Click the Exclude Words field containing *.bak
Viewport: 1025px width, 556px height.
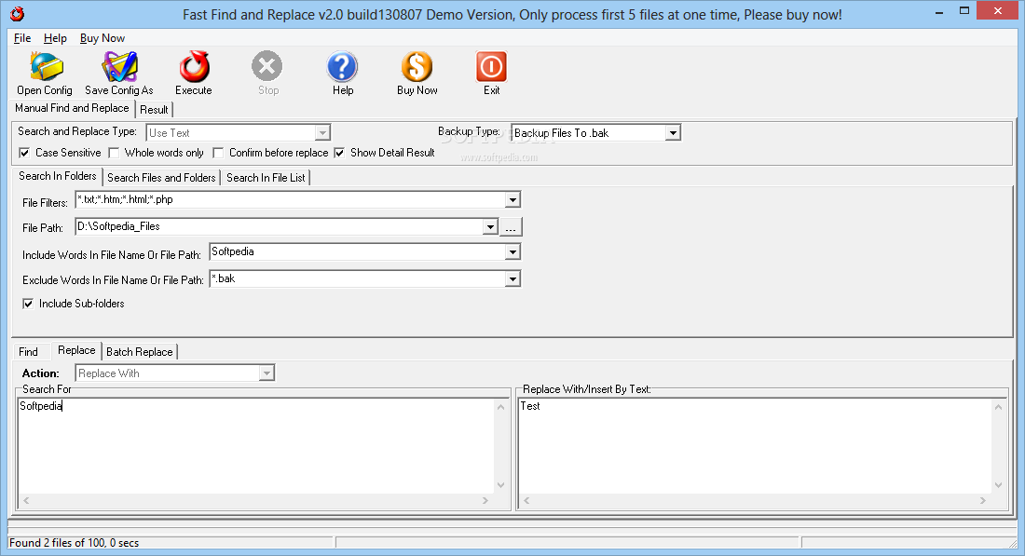coord(357,279)
